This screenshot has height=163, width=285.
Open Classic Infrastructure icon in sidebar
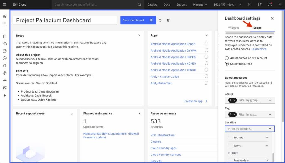[x=5, y=37]
